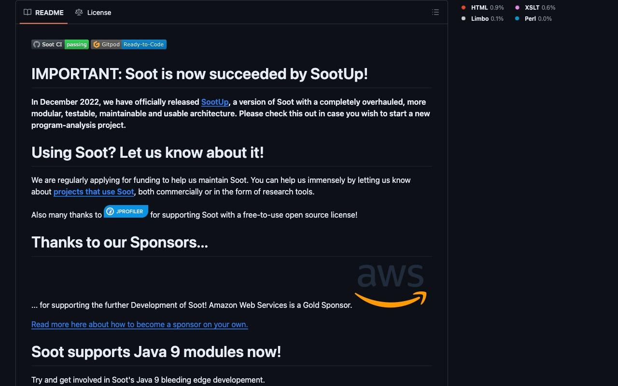The width and height of the screenshot is (618, 386).
Task: Open the README outline list icon
Action: coord(435,13)
